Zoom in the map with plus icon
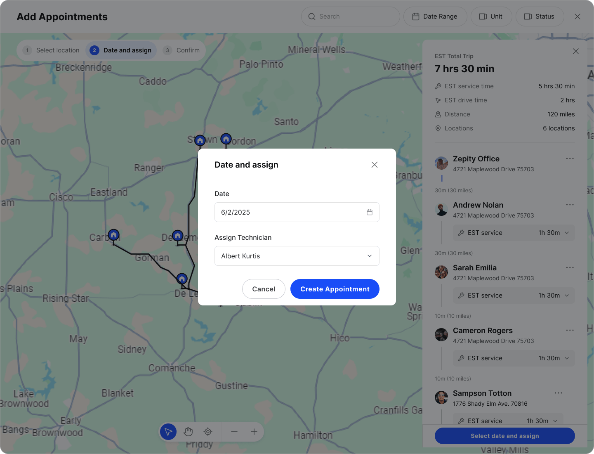The width and height of the screenshot is (594, 454). (x=254, y=432)
